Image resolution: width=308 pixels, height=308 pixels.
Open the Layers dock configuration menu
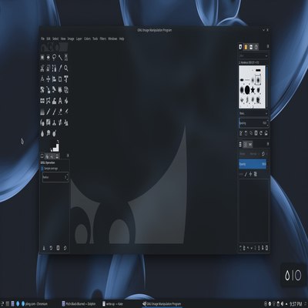pos(268,144)
